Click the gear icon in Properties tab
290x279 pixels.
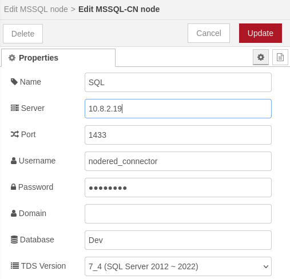(12, 58)
